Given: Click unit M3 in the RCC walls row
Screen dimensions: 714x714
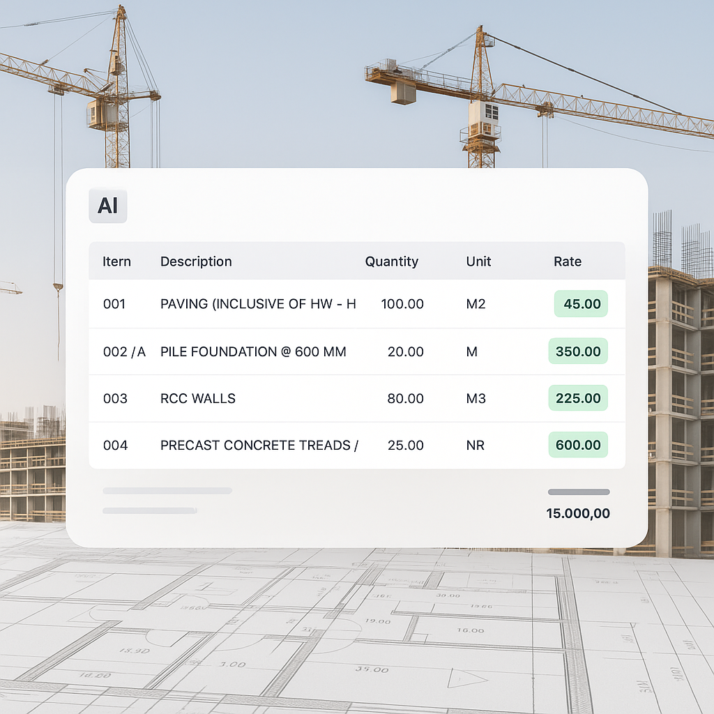Looking at the screenshot, I should coord(476,398).
